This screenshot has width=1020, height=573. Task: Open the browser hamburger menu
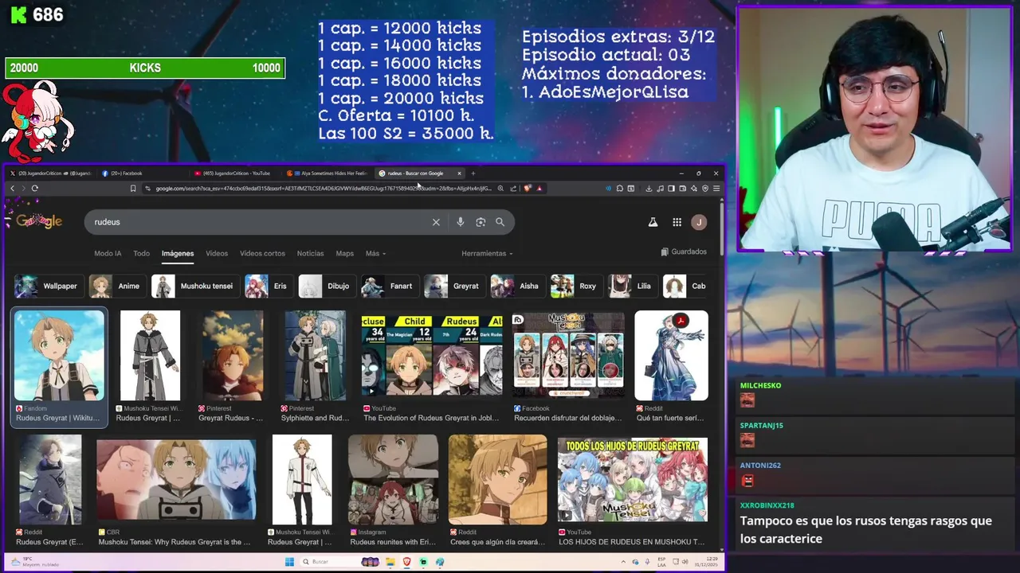tap(716, 189)
